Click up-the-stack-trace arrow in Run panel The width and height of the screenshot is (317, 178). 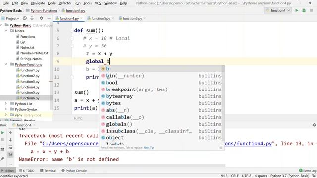click(x=10, y=133)
